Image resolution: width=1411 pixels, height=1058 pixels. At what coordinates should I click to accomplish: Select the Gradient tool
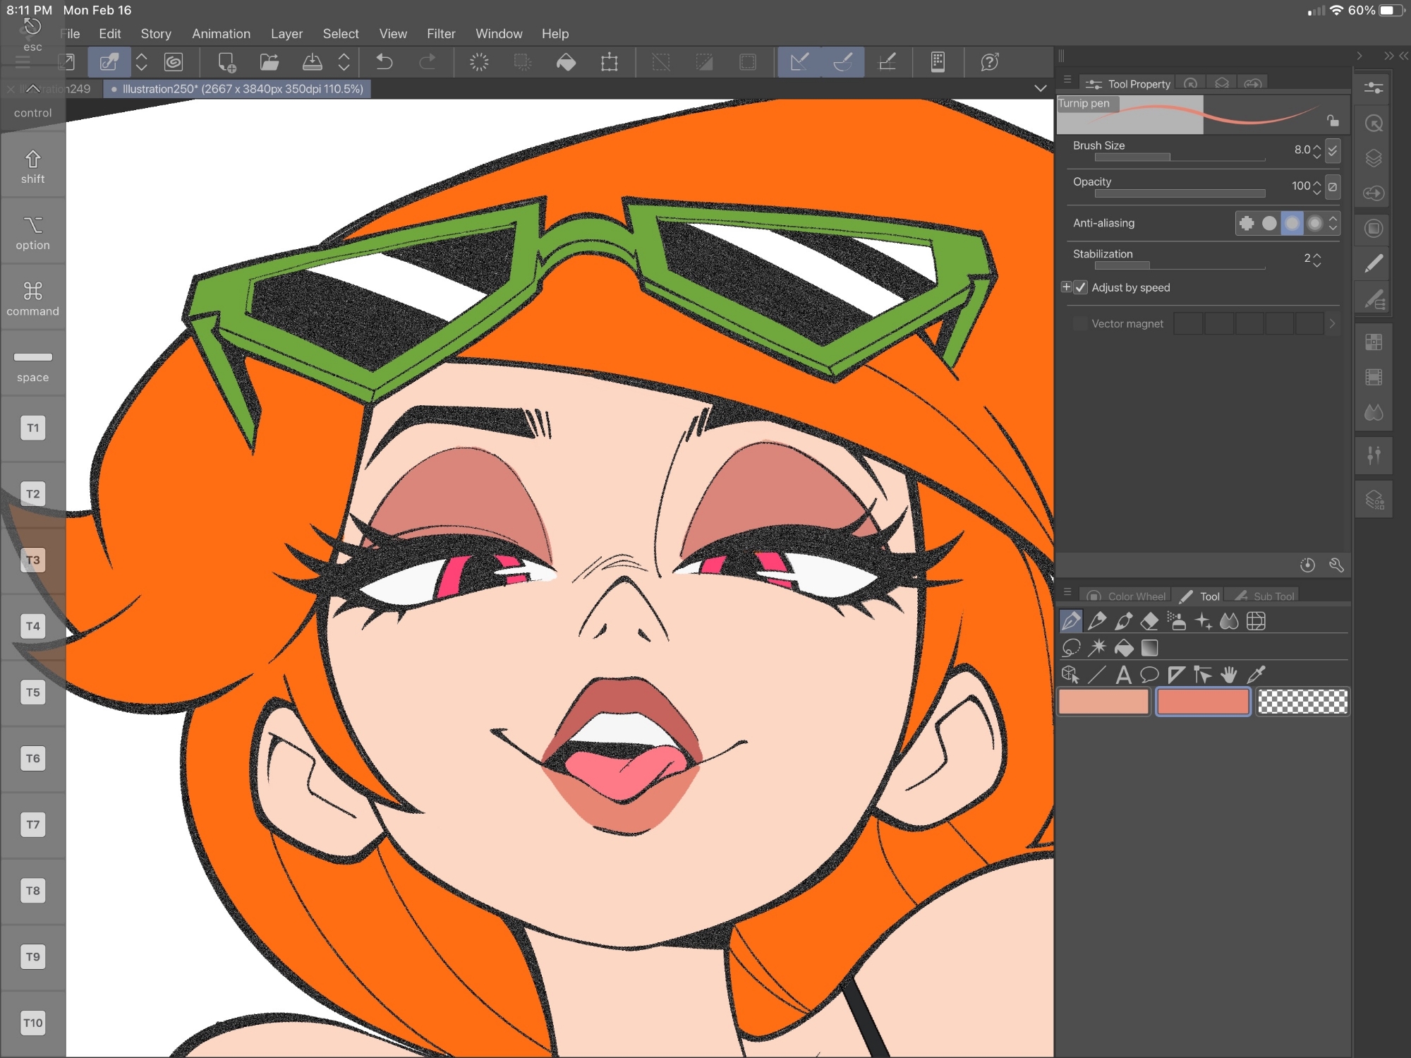click(1150, 648)
